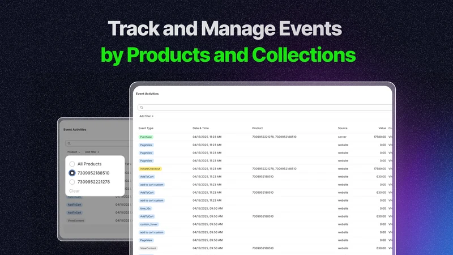This screenshot has width=453, height=255.
Task: Click the 17589.00 value in the InitiateCheckout row
Action: (x=379, y=169)
